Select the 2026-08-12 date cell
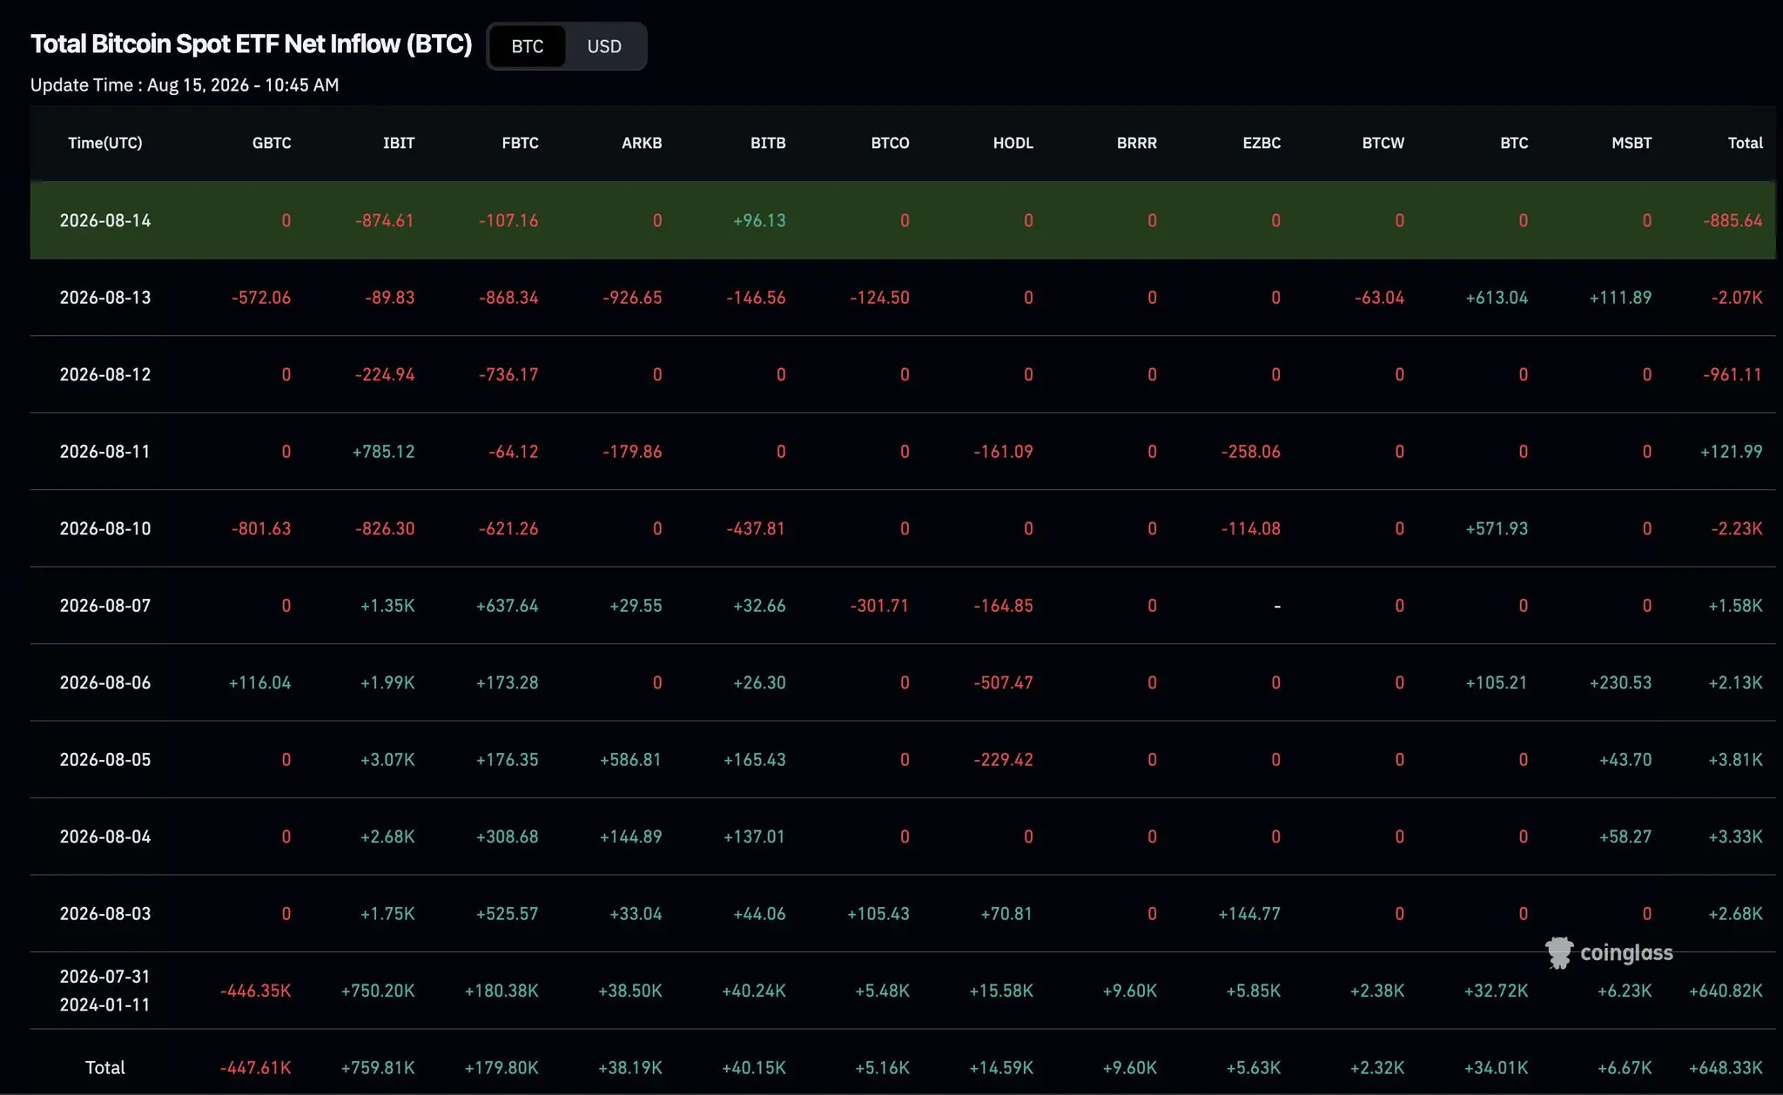1783x1095 pixels. pyautogui.click(x=105, y=374)
